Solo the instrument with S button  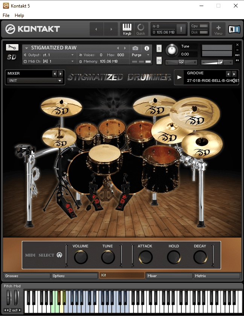coord(159,48)
